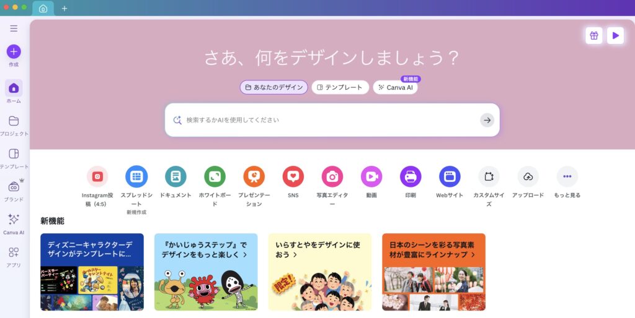Select the 動画 design icon

[371, 176]
